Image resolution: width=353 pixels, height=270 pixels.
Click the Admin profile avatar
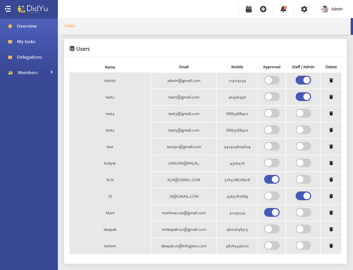point(325,9)
